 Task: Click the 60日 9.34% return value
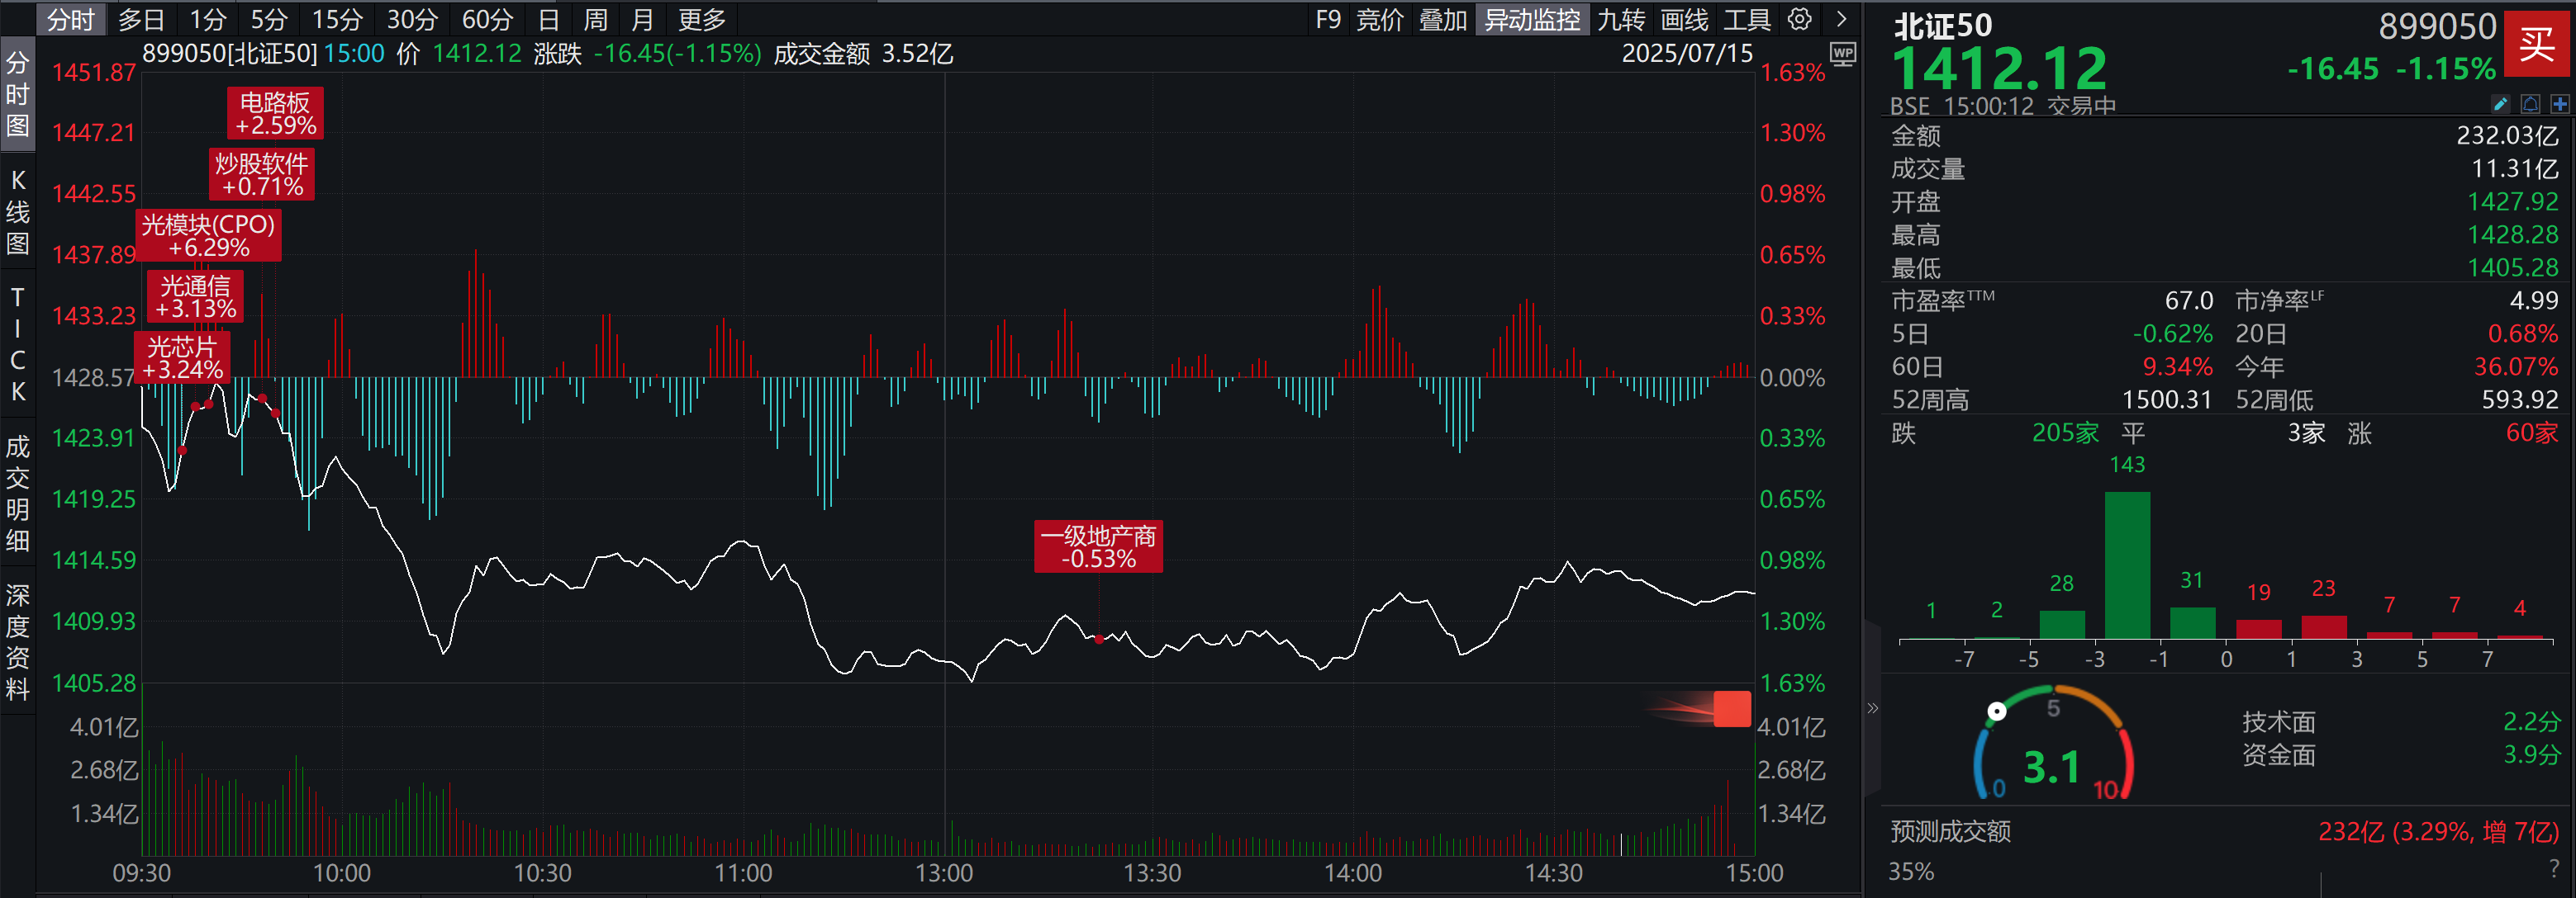click(x=2177, y=366)
